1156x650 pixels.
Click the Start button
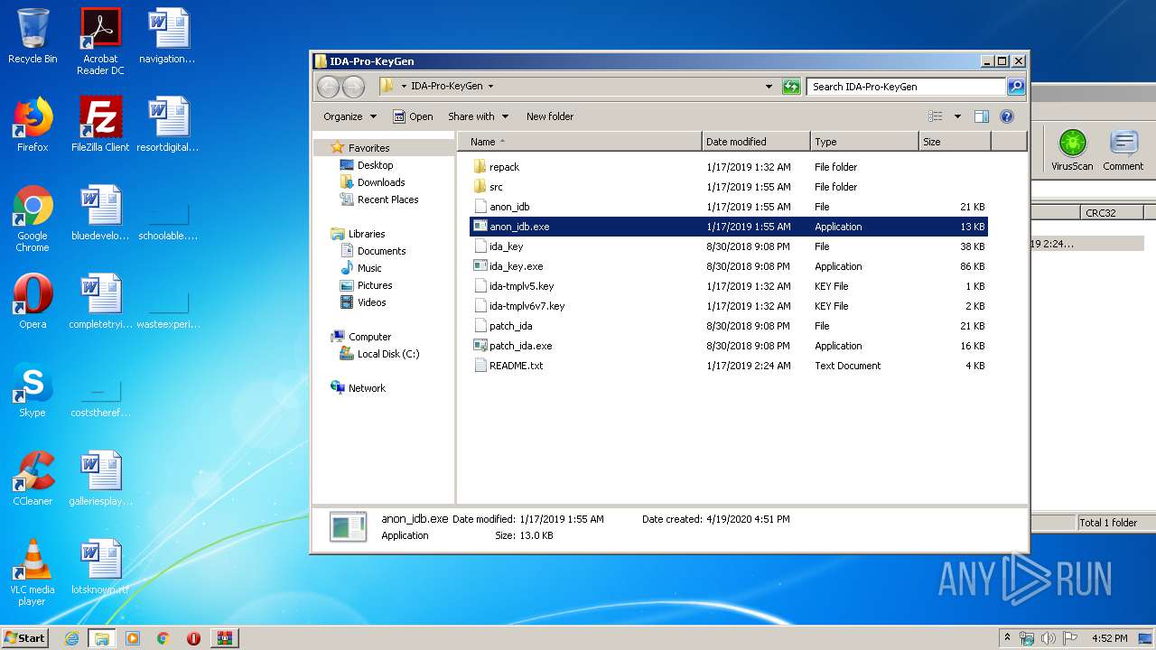tap(24, 637)
